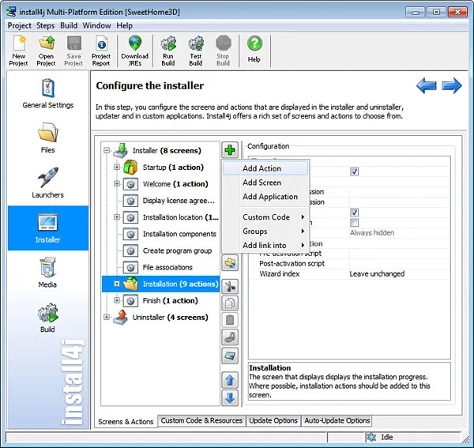Open the Help menu in menu bar
Viewport: 474px width, 448px height.
pyautogui.click(x=125, y=26)
